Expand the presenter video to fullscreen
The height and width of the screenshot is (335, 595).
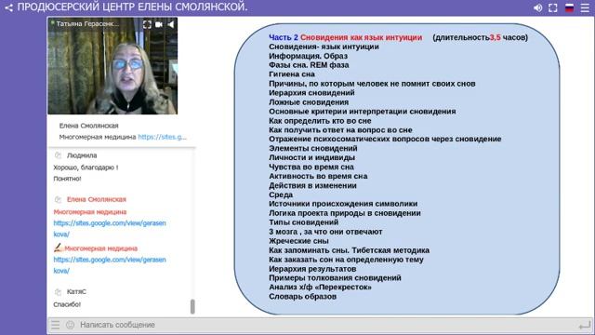pos(147,24)
